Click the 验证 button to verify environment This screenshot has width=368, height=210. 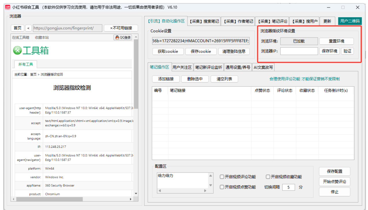(x=347, y=51)
